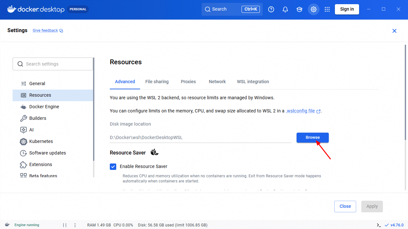Open the help question mark icon
The image size is (408, 229).
[271, 9]
